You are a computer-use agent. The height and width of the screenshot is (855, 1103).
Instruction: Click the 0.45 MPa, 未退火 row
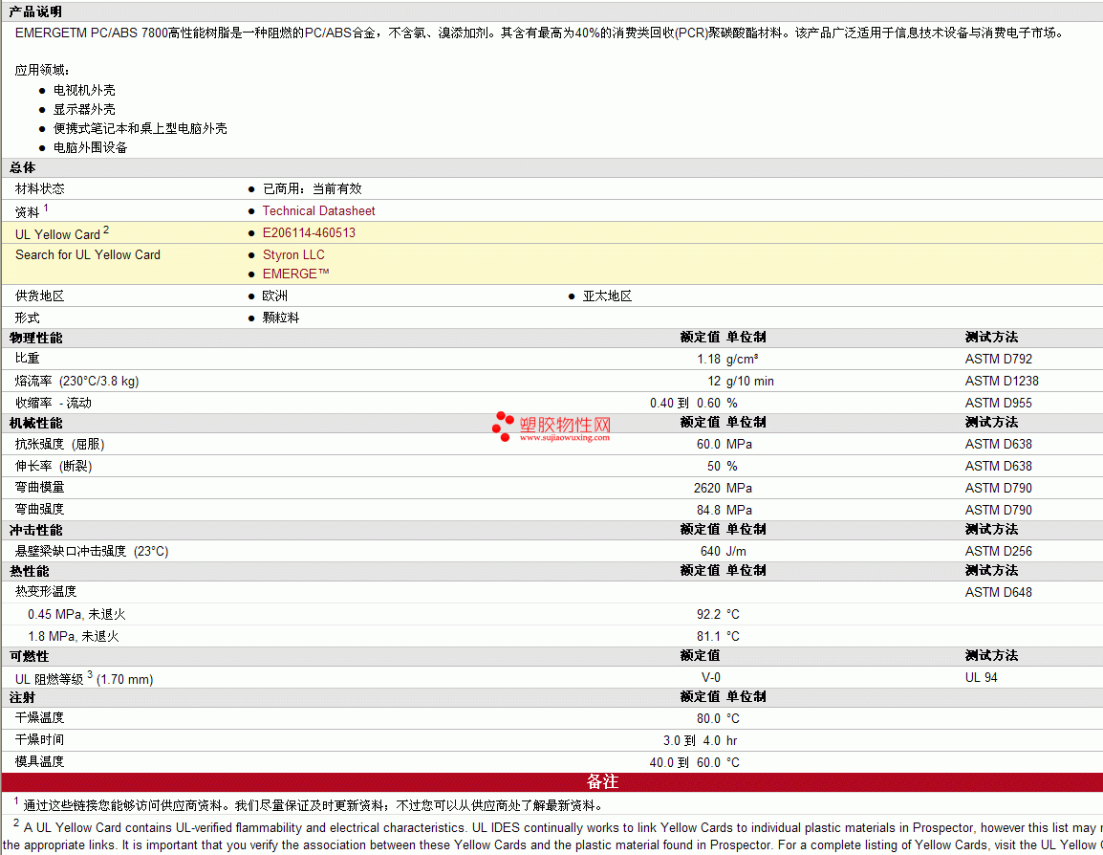pos(76,614)
